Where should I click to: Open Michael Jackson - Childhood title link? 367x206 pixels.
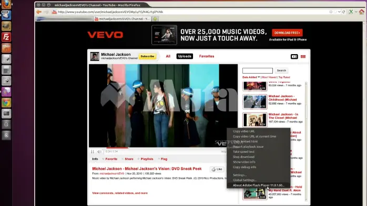tap(282, 98)
